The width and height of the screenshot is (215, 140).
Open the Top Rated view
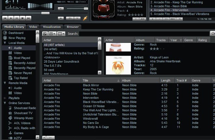point(21,78)
